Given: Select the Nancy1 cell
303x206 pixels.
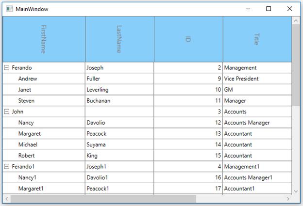Looking at the screenshot, I should 44,177.
